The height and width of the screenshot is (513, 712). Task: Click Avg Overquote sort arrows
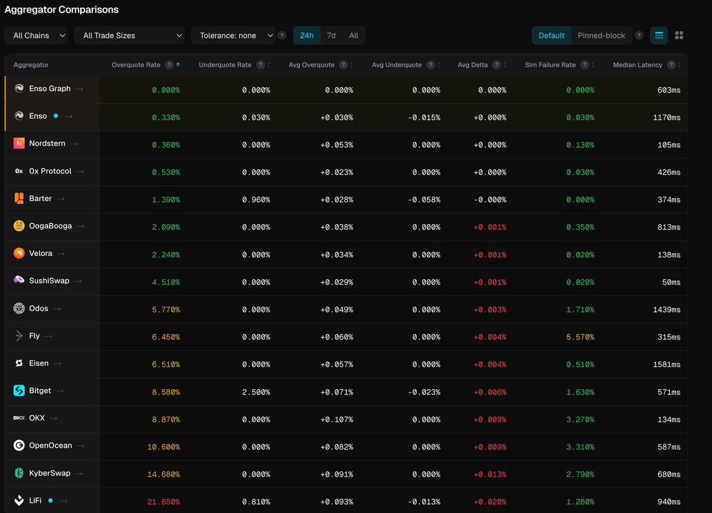click(x=352, y=65)
